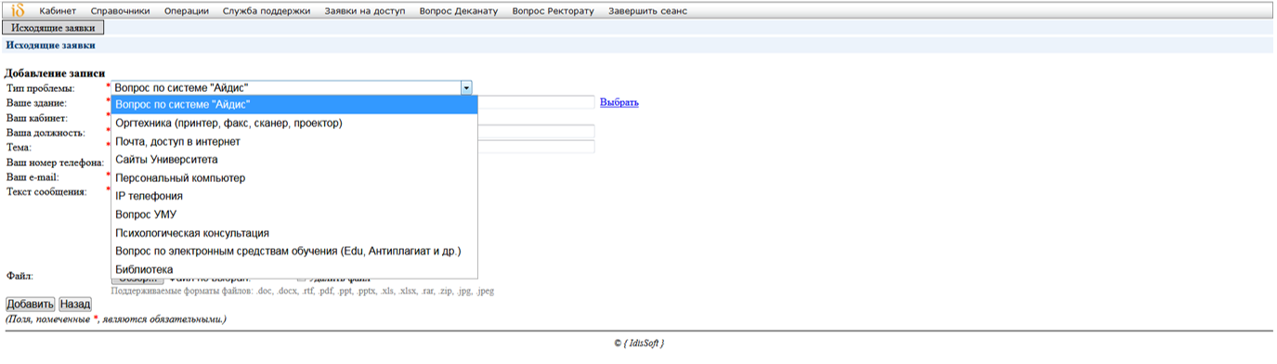
Task: Open the Кабинет menu
Action: coord(58,11)
